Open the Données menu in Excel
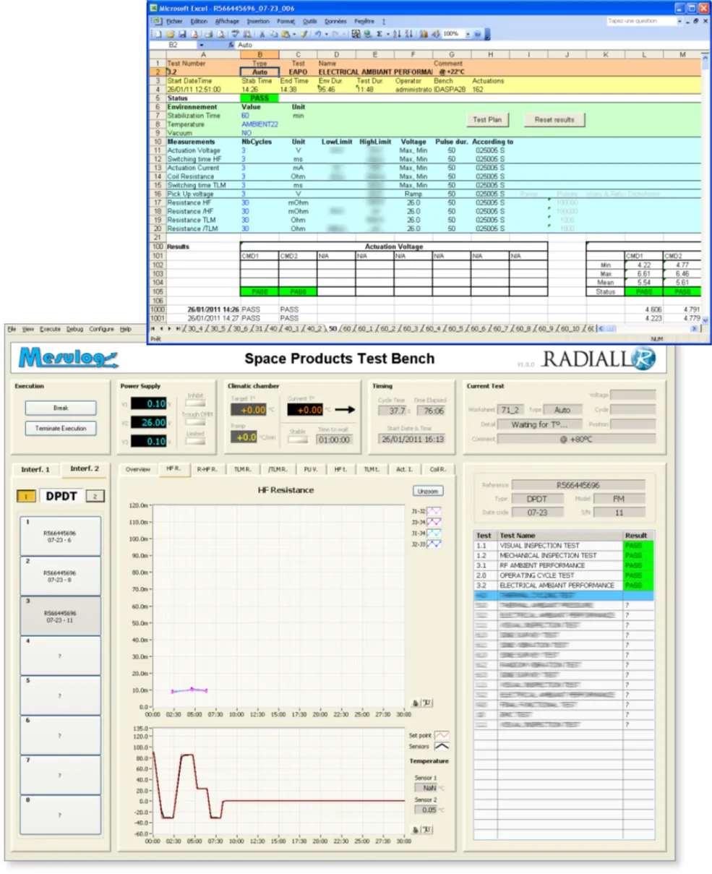This screenshot has width=712, height=874. tap(335, 22)
